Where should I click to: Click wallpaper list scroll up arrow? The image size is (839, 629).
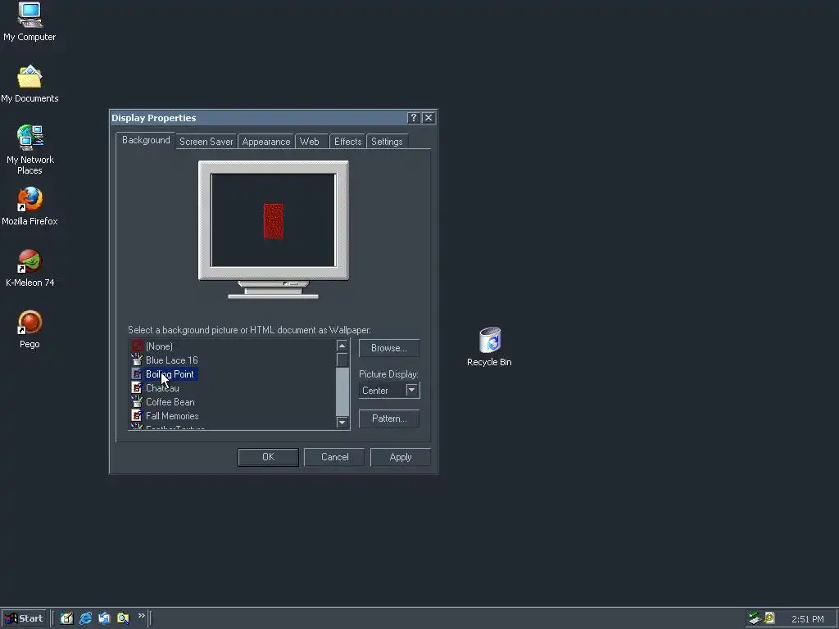pyautogui.click(x=342, y=346)
